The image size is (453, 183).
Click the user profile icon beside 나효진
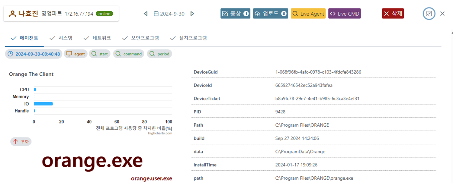pyautogui.click(x=12, y=14)
